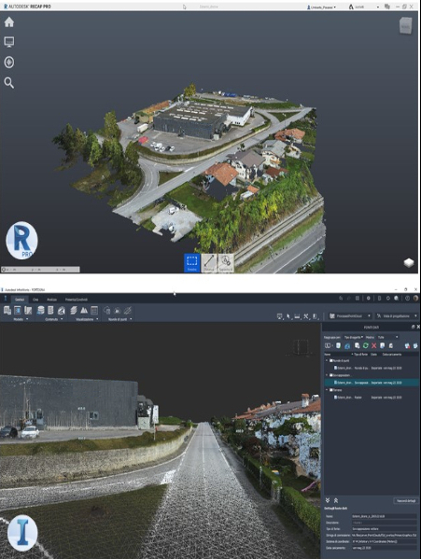Viewport: 421px width, 559px height.
Task: Open the ReCap display settings monitor icon
Action: click(9, 42)
